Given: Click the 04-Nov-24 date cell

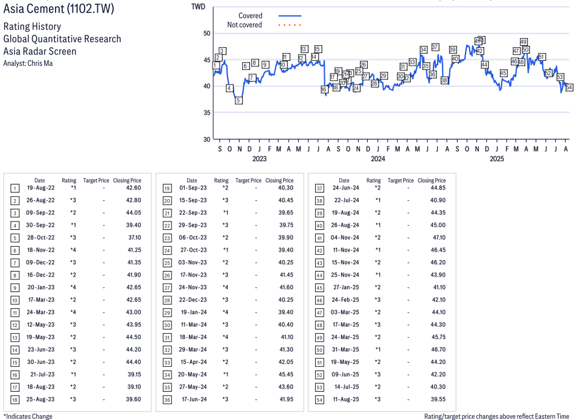Looking at the screenshot, I should (x=345, y=238).
